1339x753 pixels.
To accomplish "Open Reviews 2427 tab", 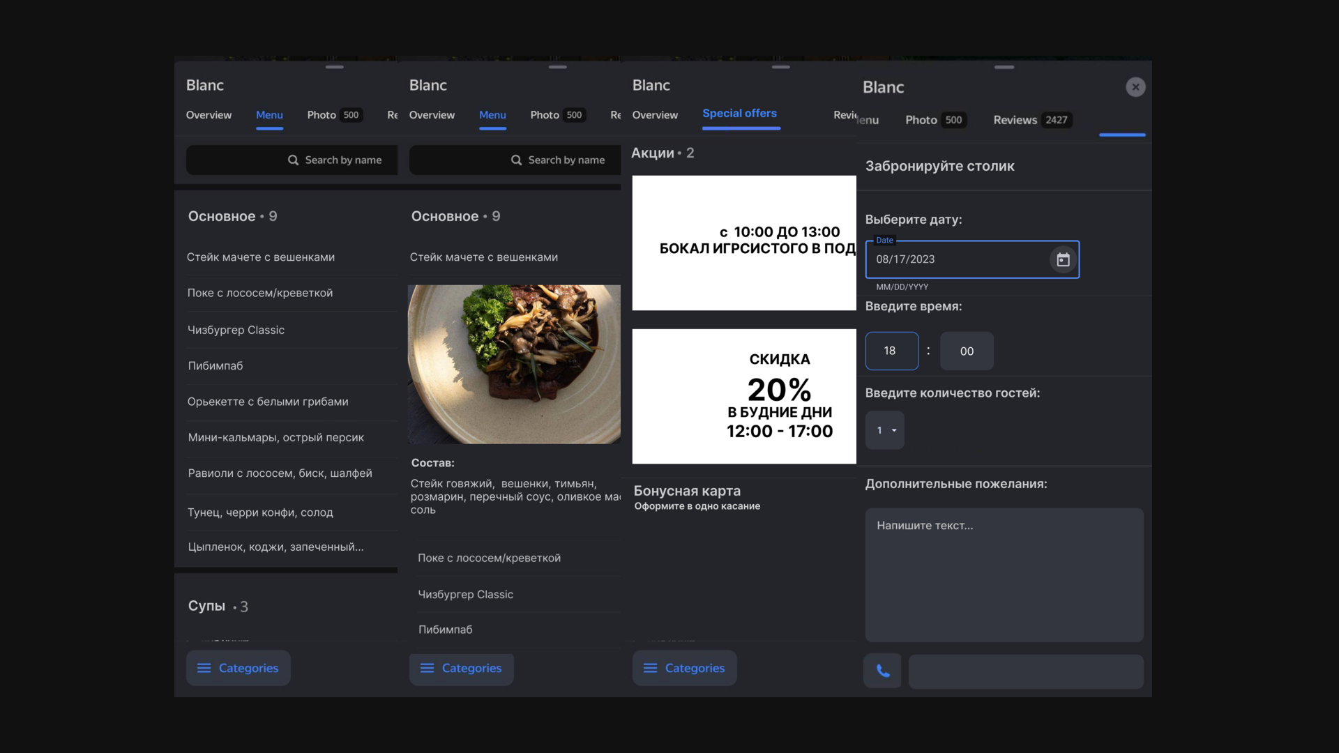I will point(1031,120).
